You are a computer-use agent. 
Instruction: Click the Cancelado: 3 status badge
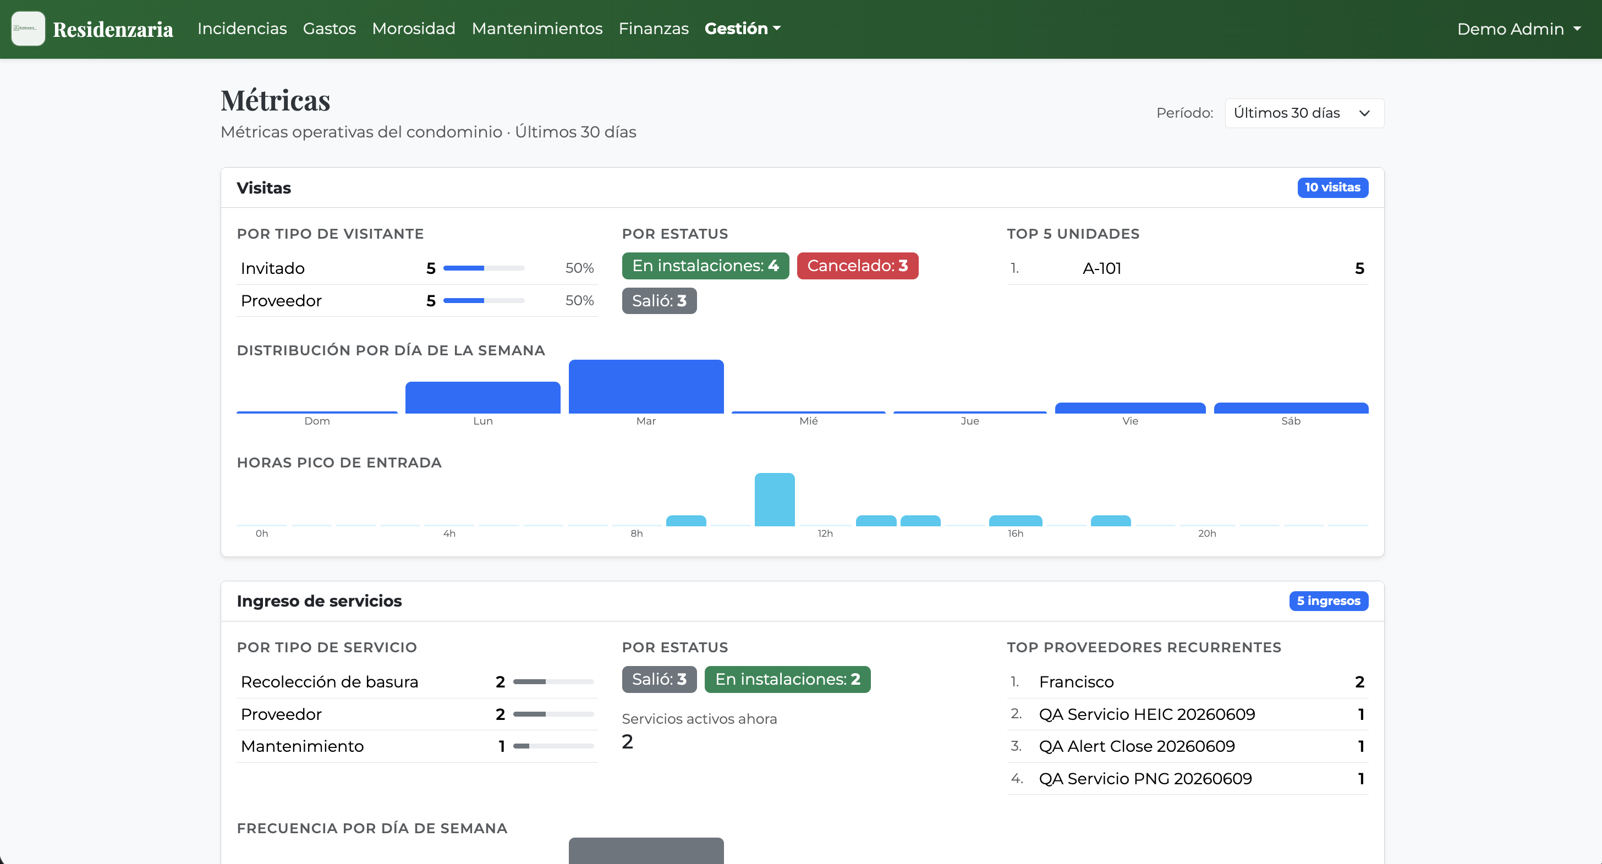[857, 266]
